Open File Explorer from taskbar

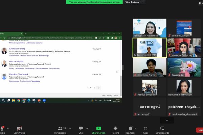(14, 100)
